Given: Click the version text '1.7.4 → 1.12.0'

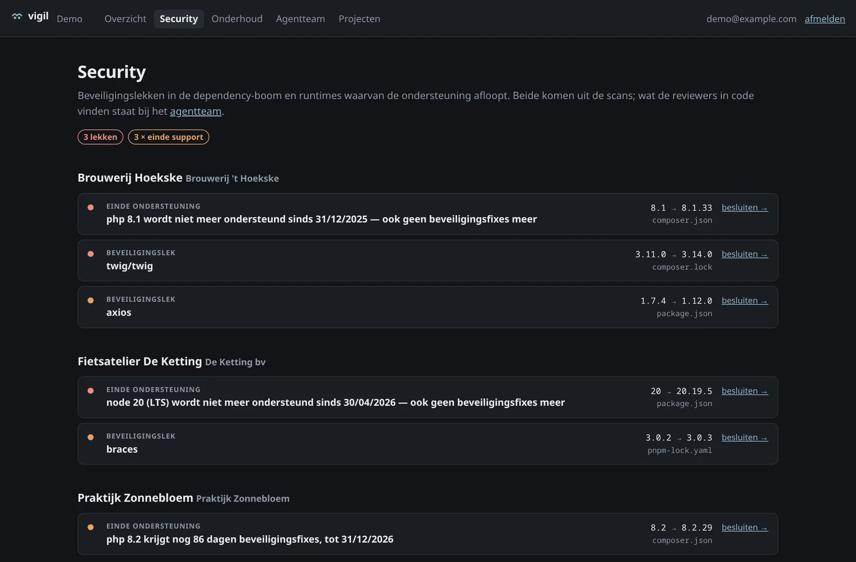Looking at the screenshot, I should pos(676,301).
